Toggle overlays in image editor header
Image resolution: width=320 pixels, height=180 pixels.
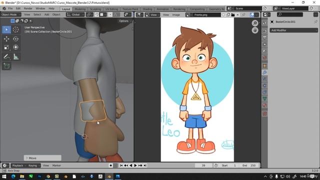pyautogui.click(x=252, y=14)
